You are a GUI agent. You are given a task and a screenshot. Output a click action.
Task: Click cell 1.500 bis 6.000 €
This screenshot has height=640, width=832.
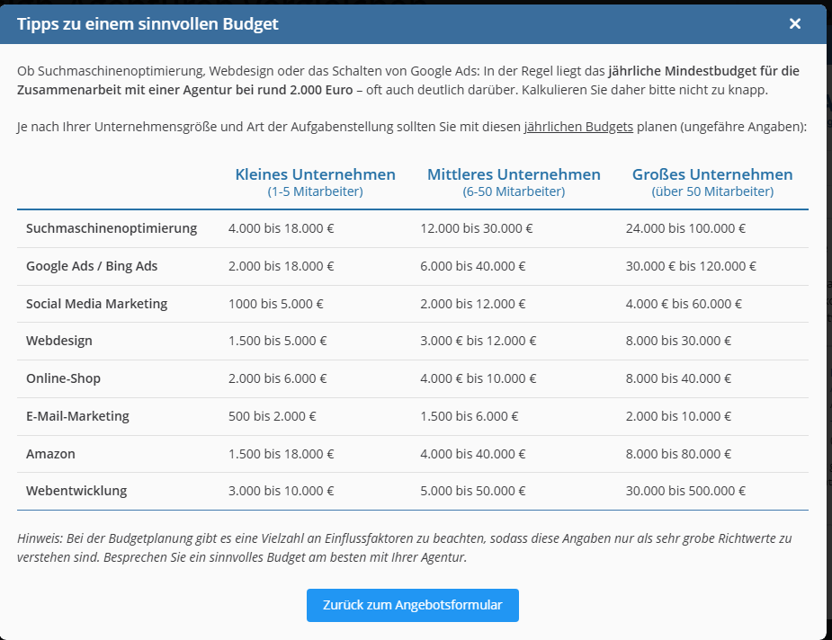click(x=469, y=416)
